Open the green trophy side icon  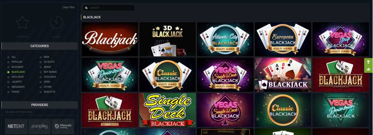(368, 62)
